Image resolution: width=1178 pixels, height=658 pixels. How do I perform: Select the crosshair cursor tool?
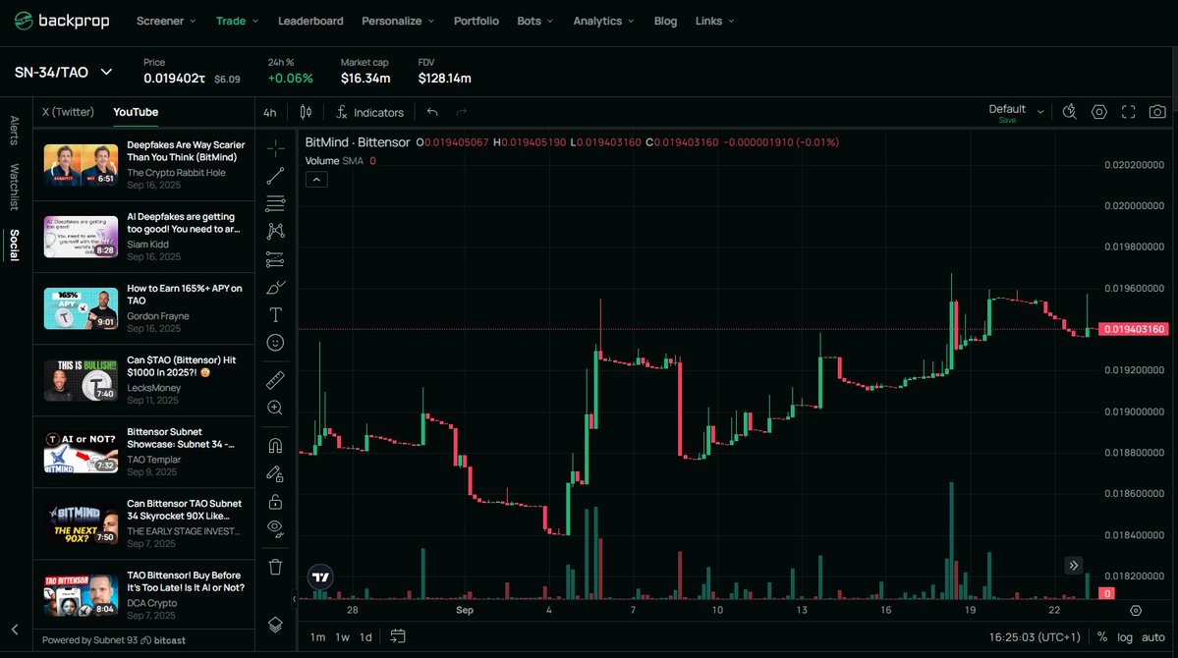[275, 148]
